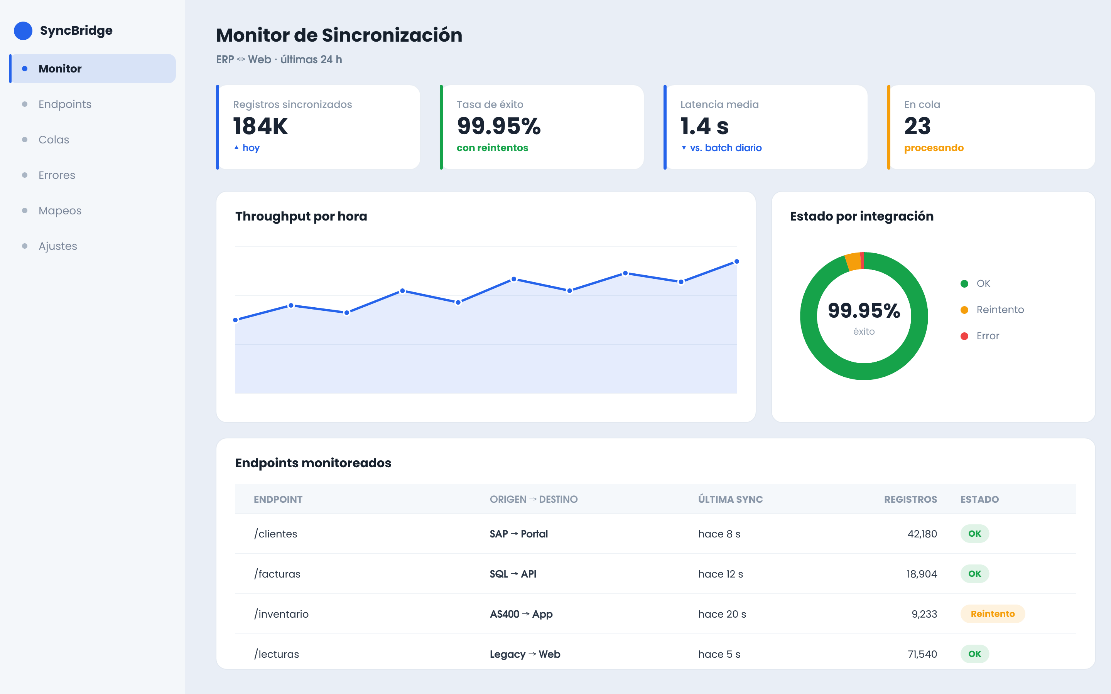
Task: Click the red Error legend dot
Action: click(x=964, y=336)
